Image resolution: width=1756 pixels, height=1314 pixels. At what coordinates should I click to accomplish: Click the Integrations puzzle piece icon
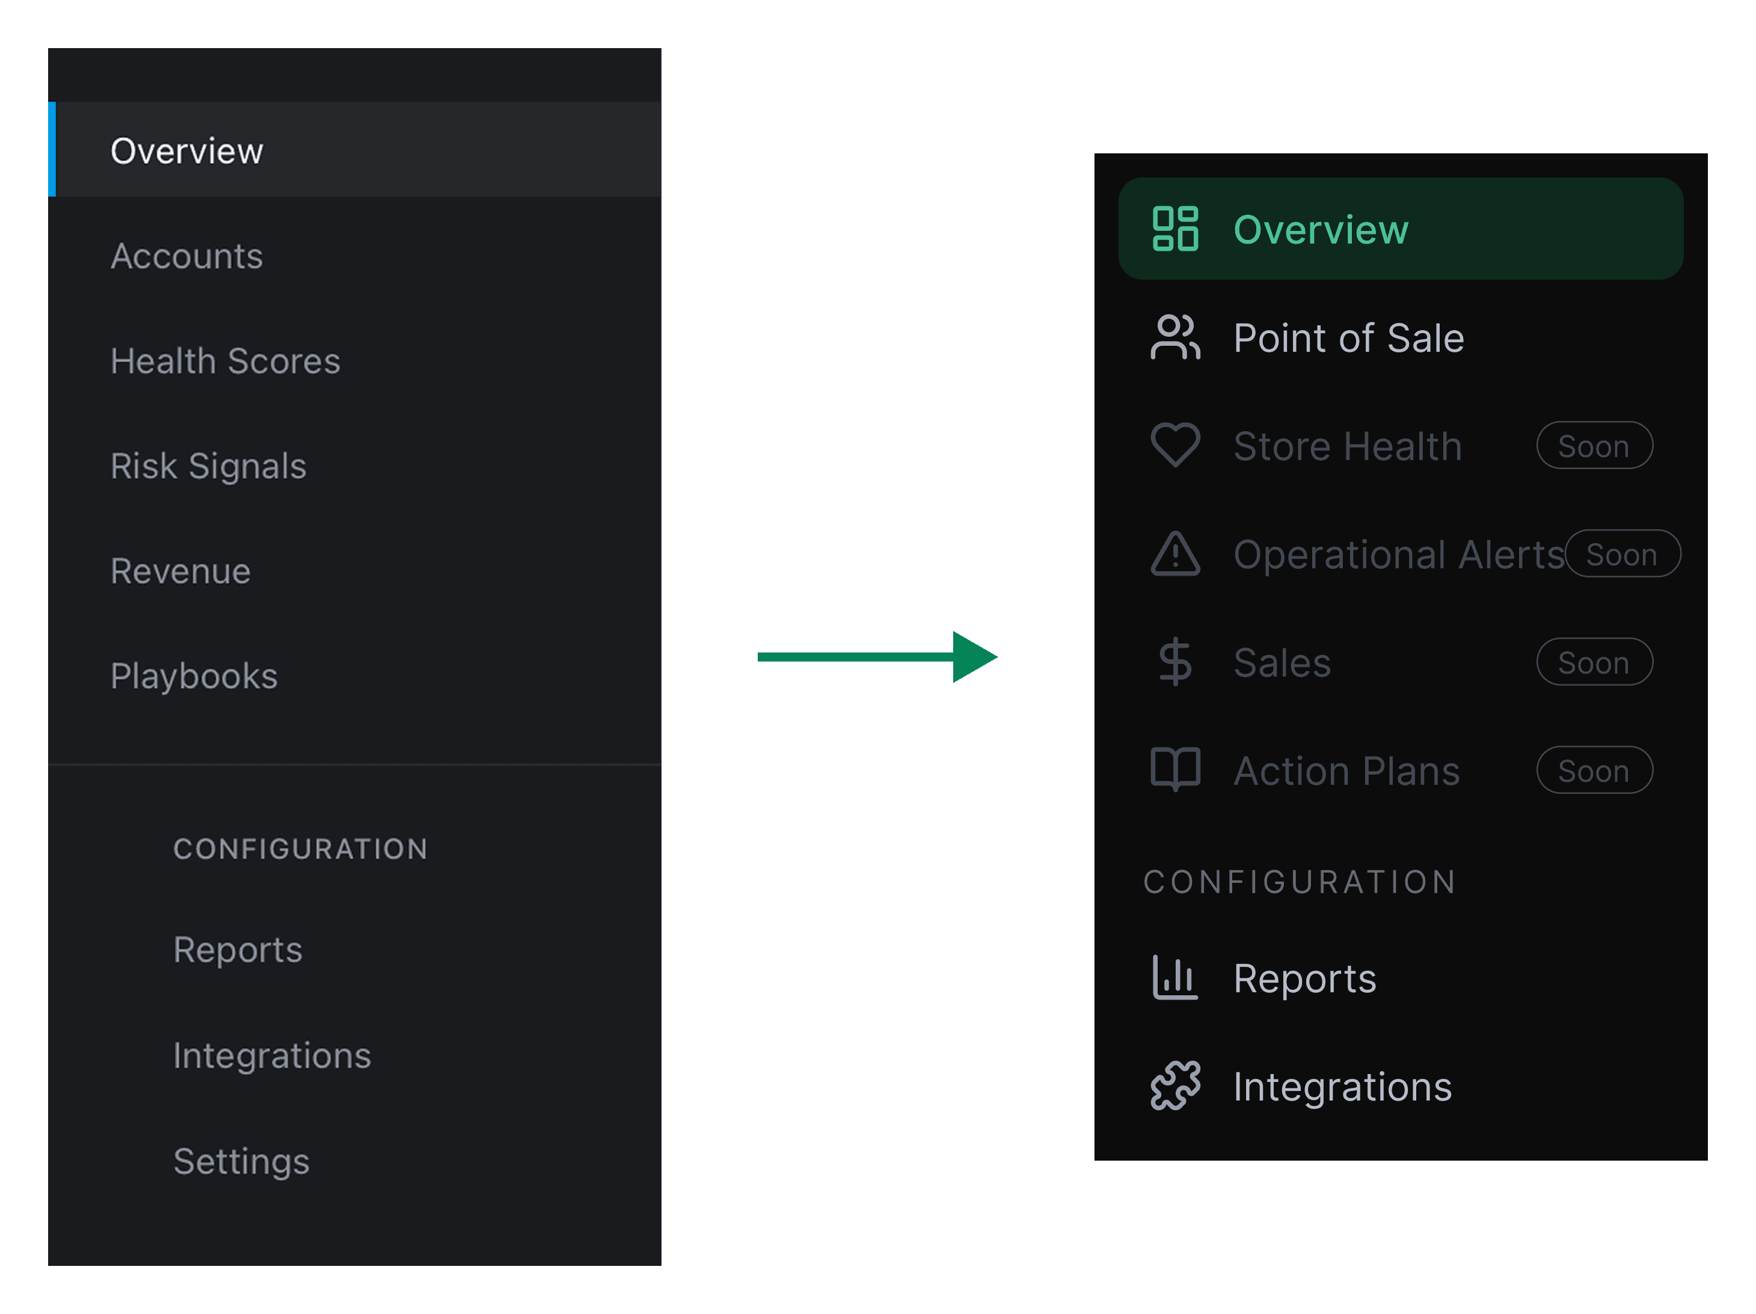(x=1175, y=1085)
